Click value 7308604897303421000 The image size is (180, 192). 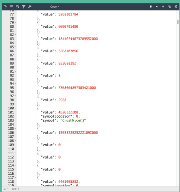tap(77, 88)
